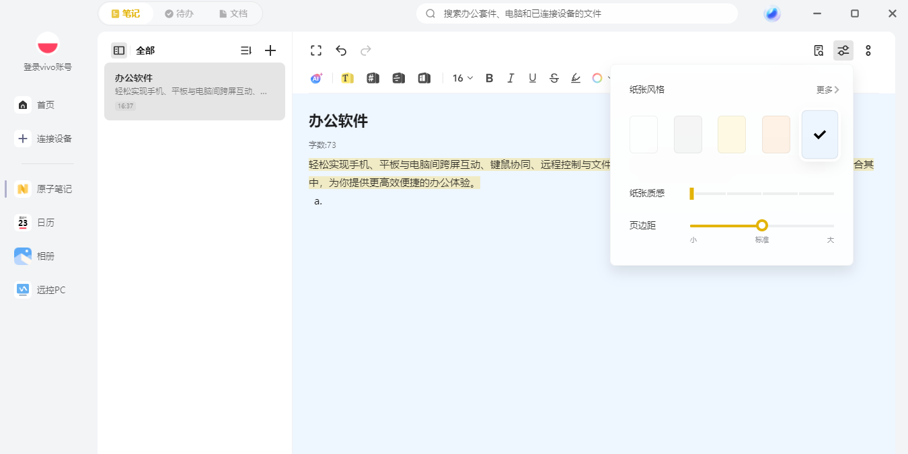This screenshot has height=454, width=908.
Task: Click the 页边距 margin slider handle
Action: pyautogui.click(x=762, y=225)
